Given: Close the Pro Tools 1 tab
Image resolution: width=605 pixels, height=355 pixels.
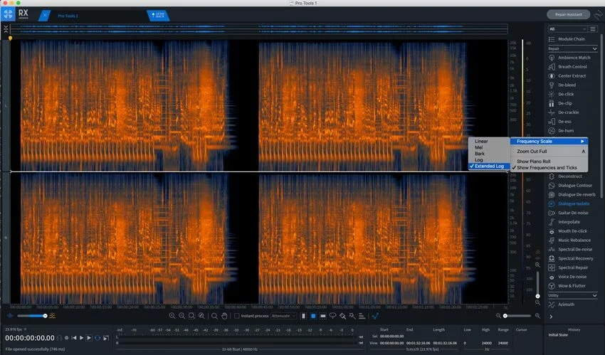Looking at the screenshot, I should (x=44, y=16).
